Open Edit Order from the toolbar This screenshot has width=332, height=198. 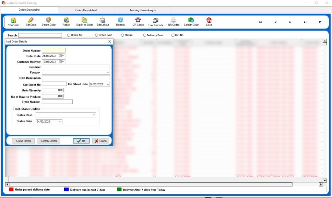click(x=31, y=20)
